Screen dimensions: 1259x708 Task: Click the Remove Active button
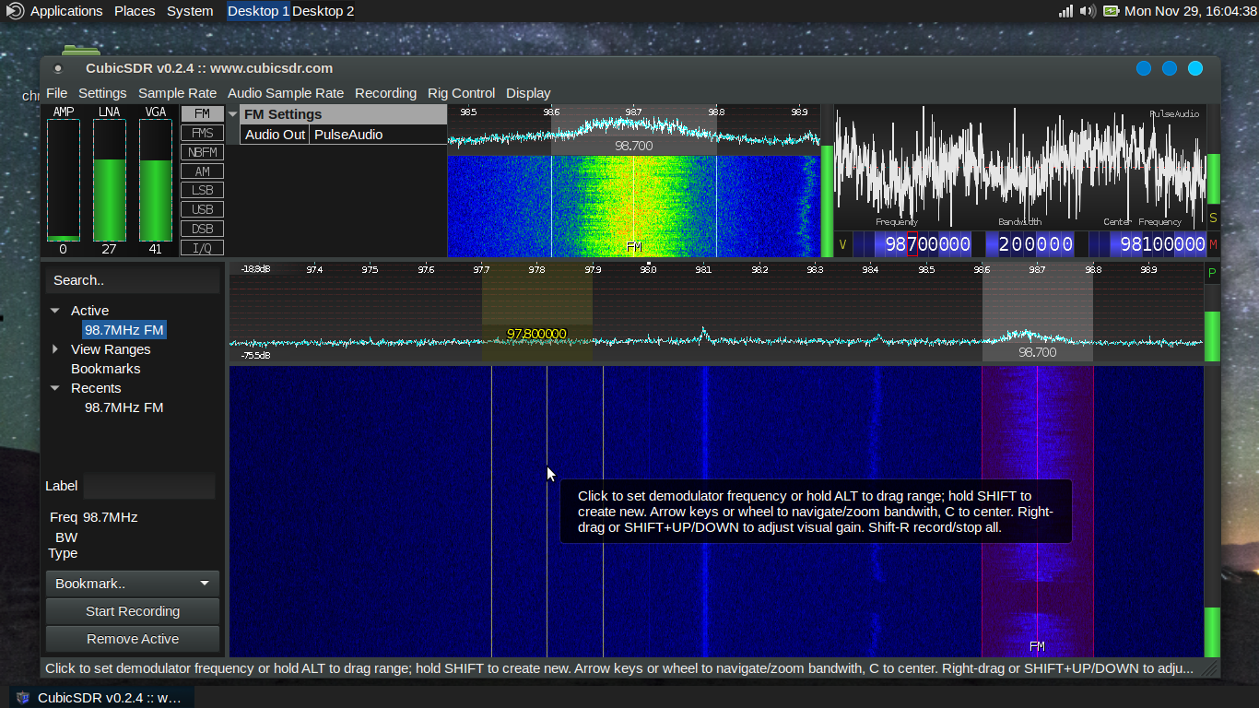[x=132, y=639]
